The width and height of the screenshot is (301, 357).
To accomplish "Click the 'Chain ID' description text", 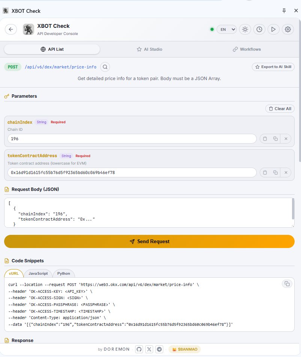I will tap(15, 129).
